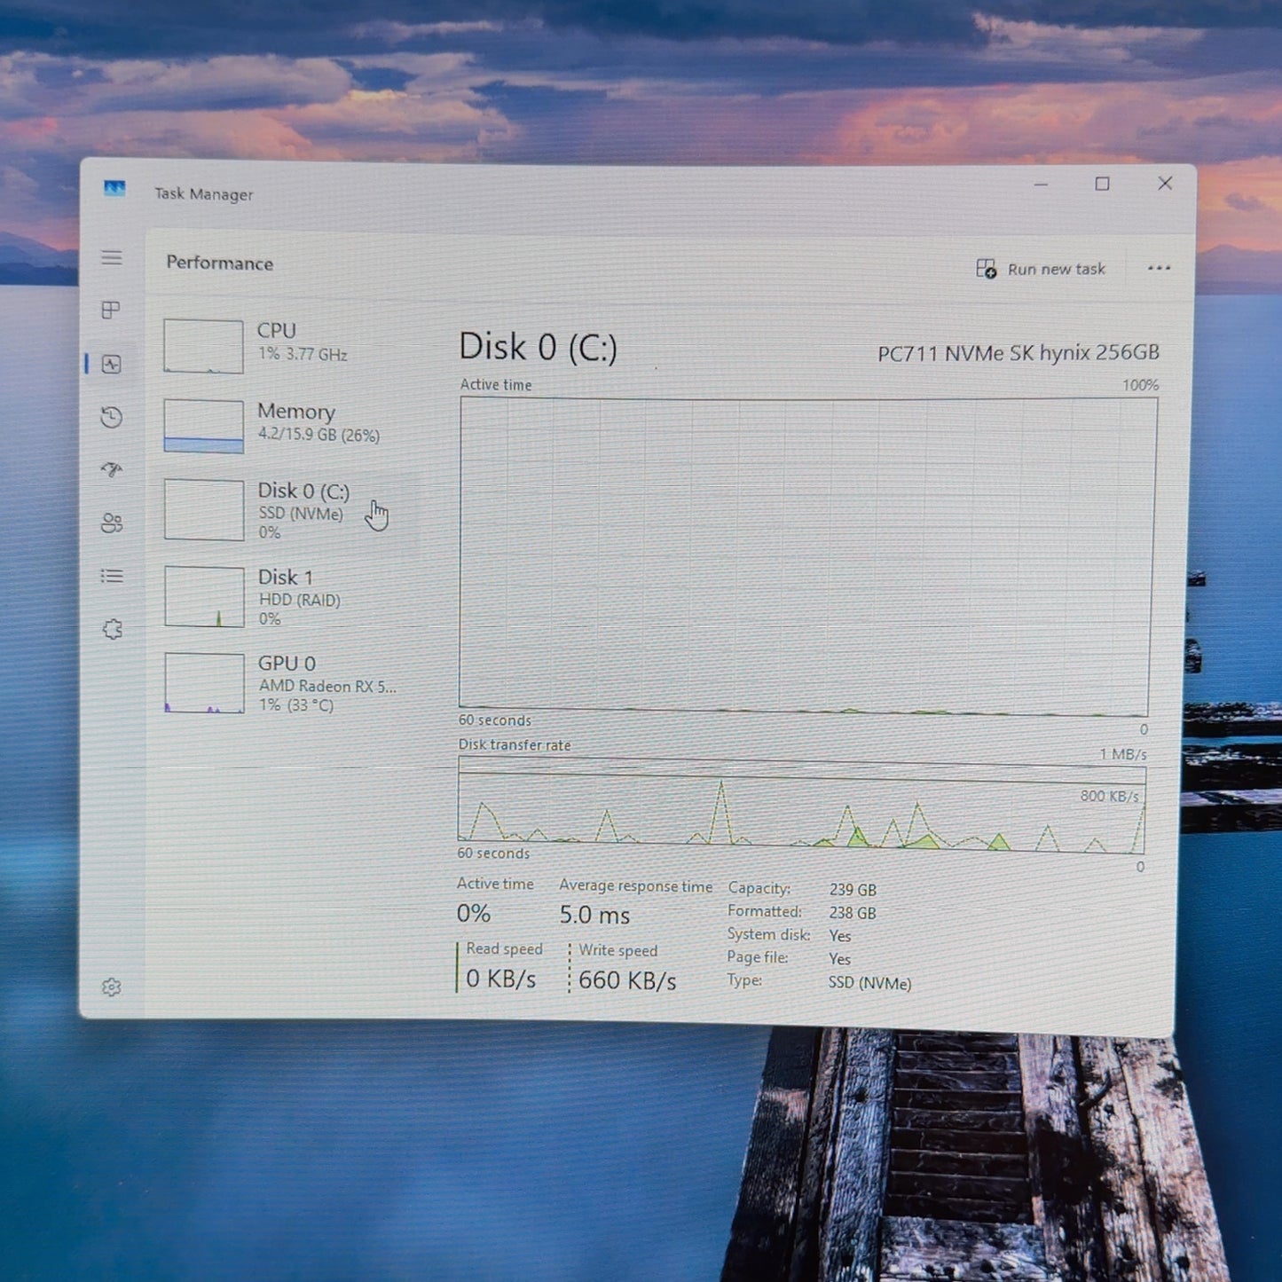Screen dimensions: 1282x1282
Task: Select Disk 0 (C:) entry
Action: click(282, 510)
